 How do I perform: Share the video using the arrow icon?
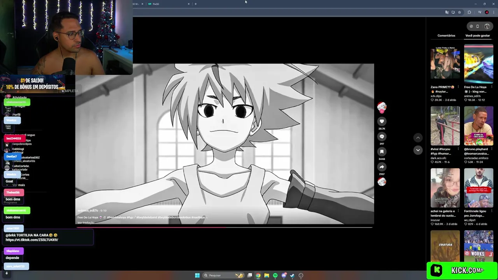(382, 167)
